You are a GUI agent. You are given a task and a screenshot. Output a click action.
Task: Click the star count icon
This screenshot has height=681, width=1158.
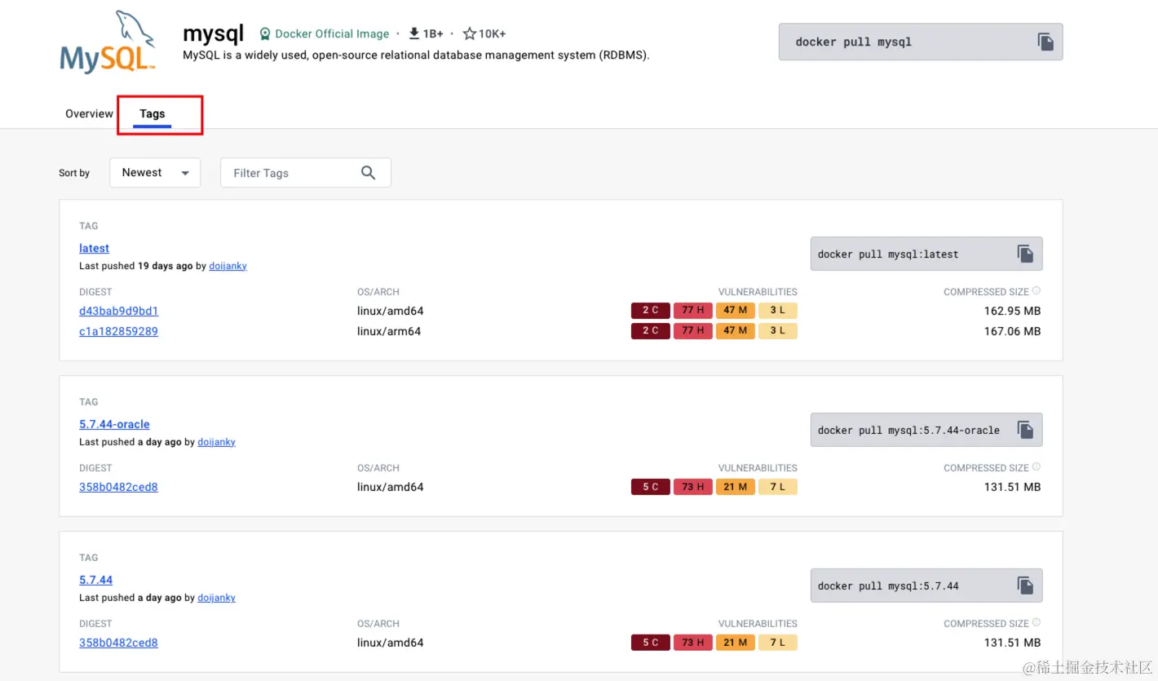(x=470, y=34)
